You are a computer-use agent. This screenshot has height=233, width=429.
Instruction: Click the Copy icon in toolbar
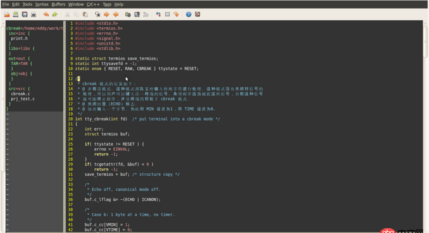click(x=76, y=14)
